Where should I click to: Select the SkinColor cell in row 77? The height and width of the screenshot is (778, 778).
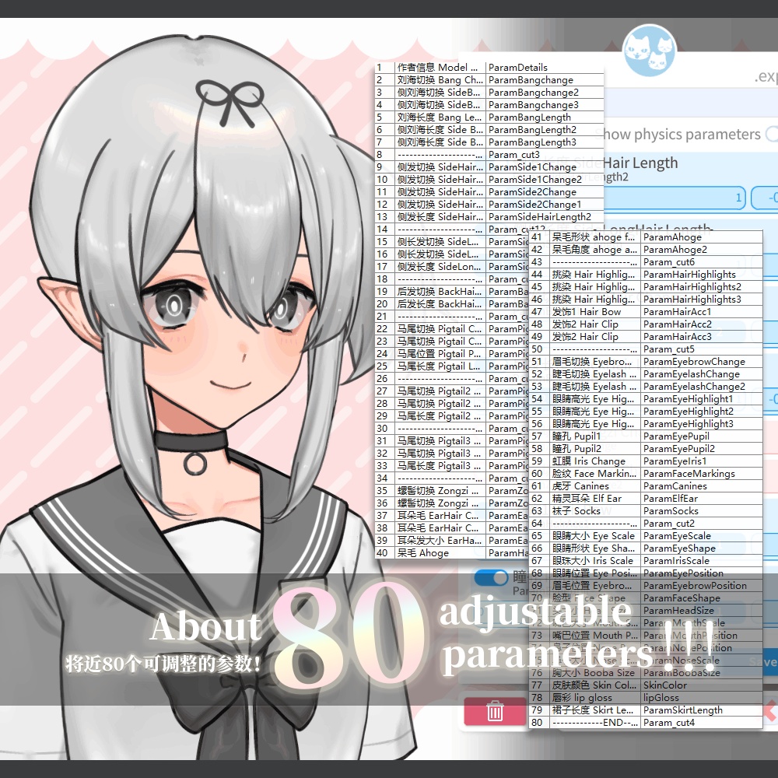(702, 685)
